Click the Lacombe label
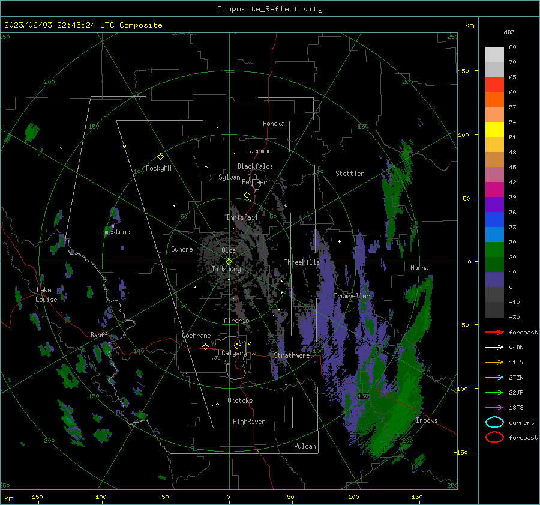Viewport: 540px width, 505px height. [259, 151]
